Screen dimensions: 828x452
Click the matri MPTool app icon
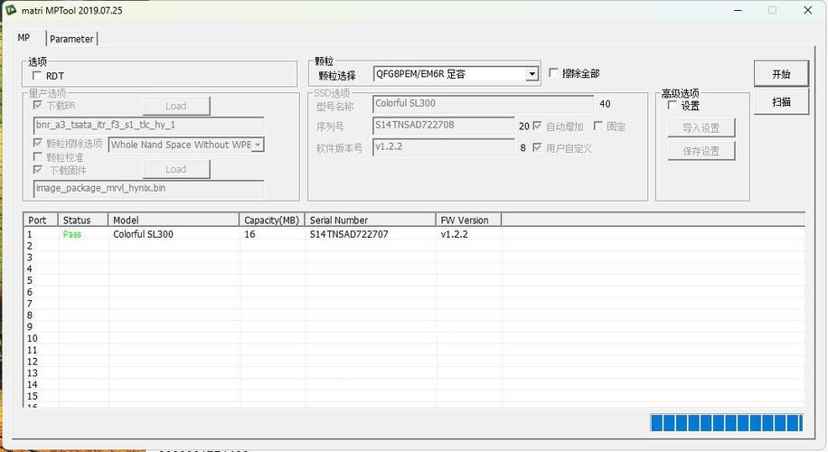pos(11,10)
